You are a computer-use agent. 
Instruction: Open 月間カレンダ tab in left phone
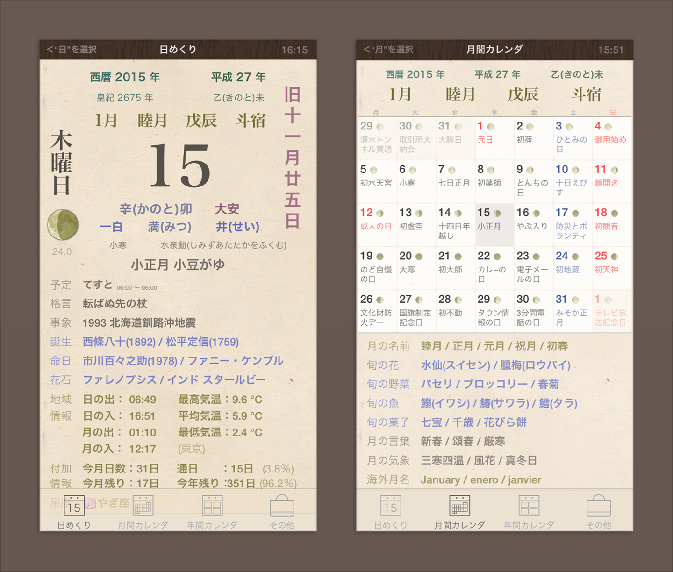click(143, 511)
